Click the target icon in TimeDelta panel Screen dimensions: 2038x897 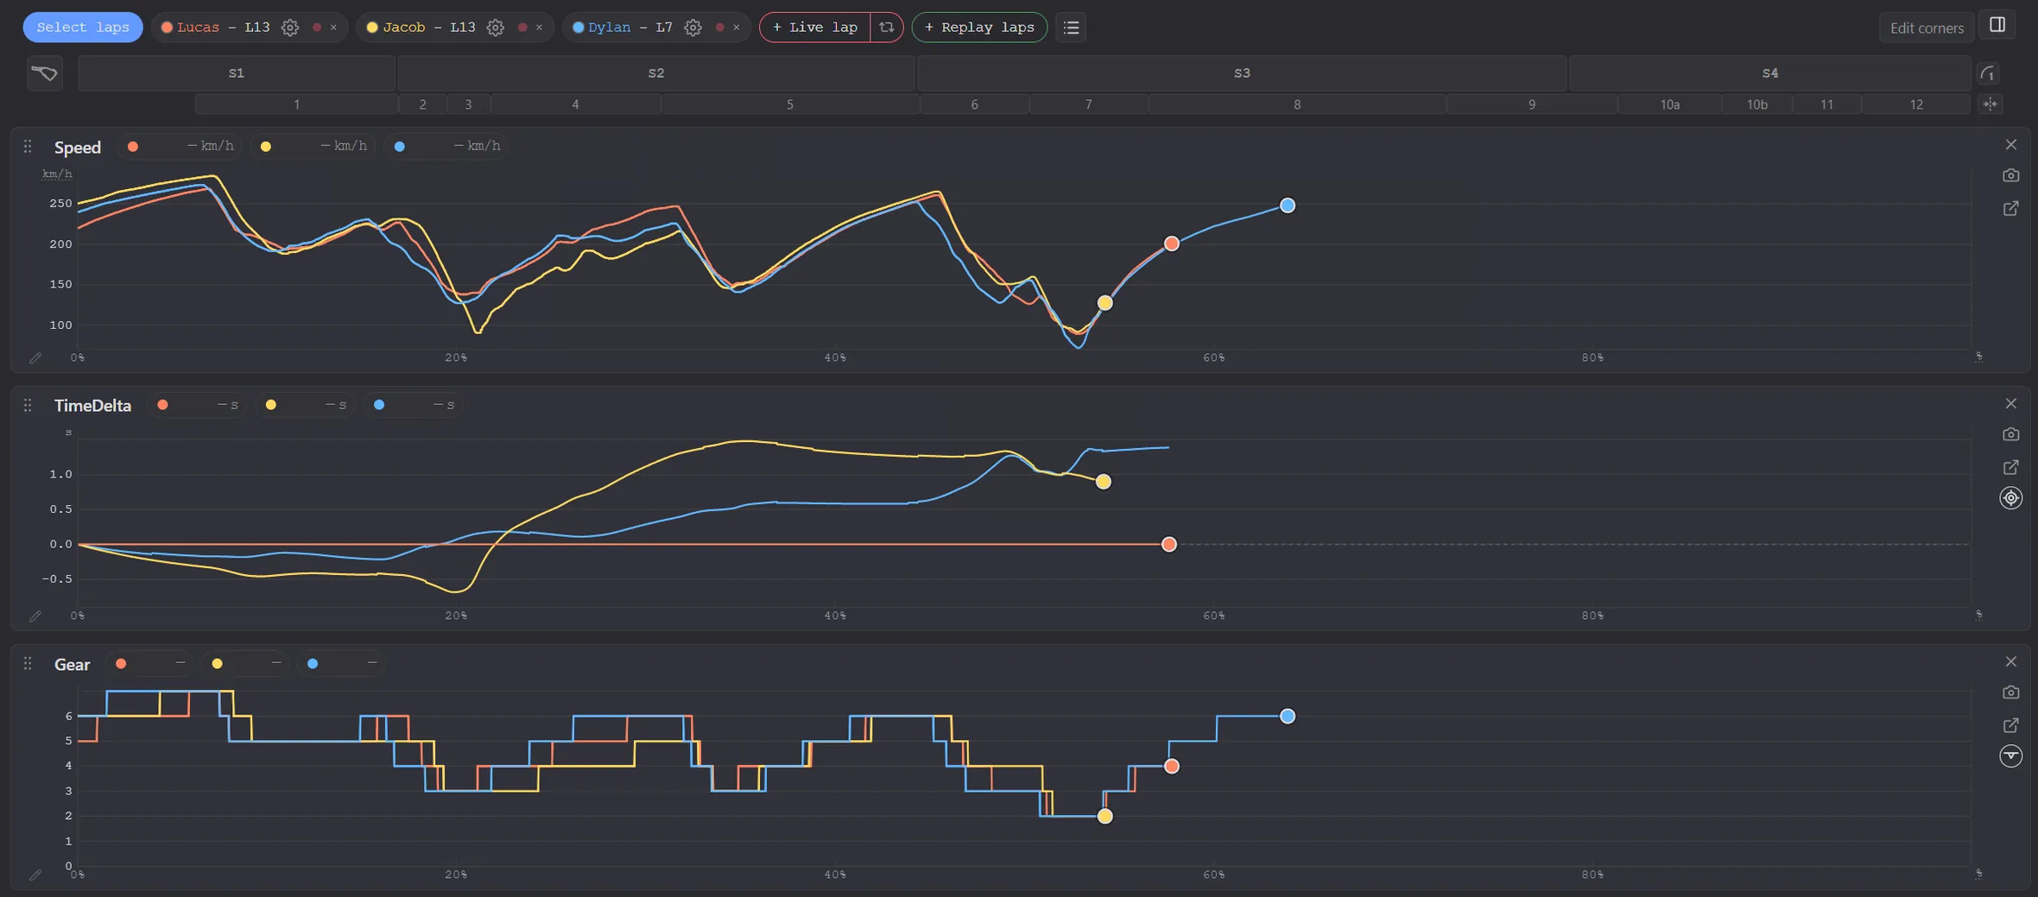tap(2010, 498)
